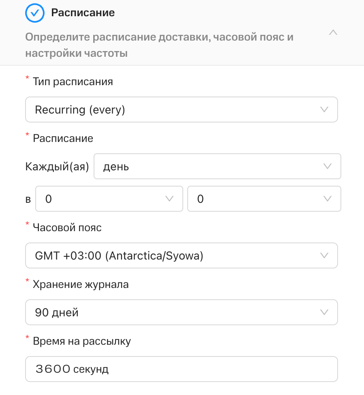Click the Хранение журнала field label
364x395 pixels.
pos(81,284)
